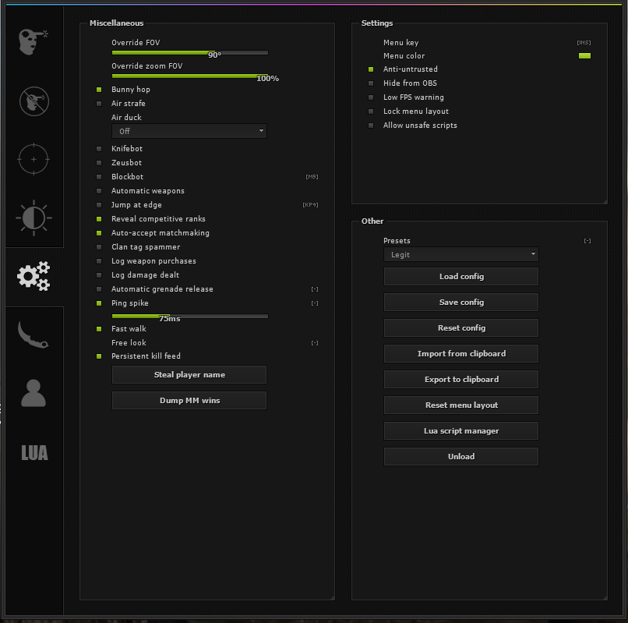Click the Menu color green swatch
The height and width of the screenshot is (623, 628).
[584, 56]
